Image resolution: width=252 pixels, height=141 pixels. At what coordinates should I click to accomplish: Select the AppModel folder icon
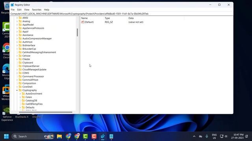tap(20, 25)
